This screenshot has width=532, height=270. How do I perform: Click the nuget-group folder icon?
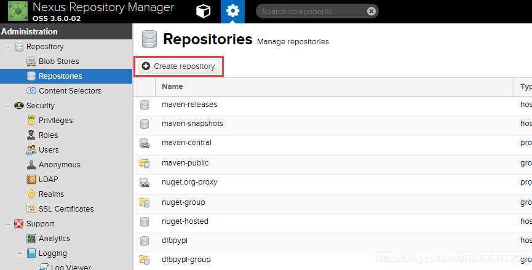click(x=145, y=202)
